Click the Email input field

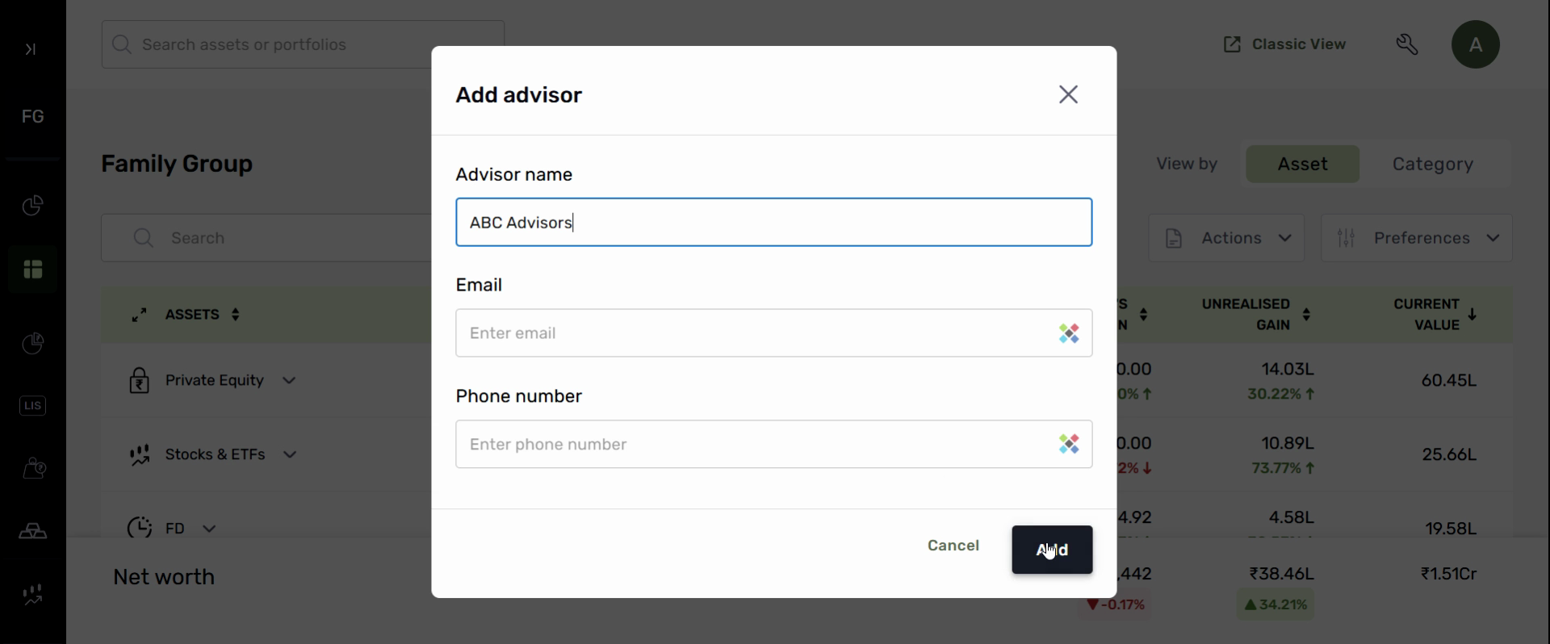[x=751, y=333]
